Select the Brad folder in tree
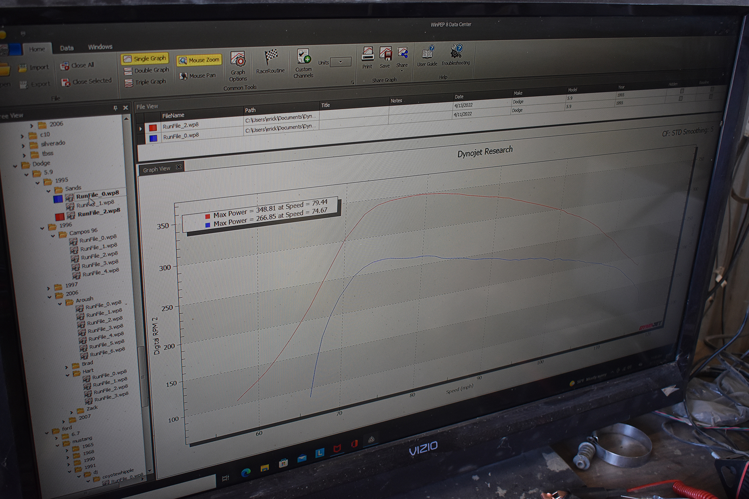This screenshot has width=749, height=499. coord(87,363)
